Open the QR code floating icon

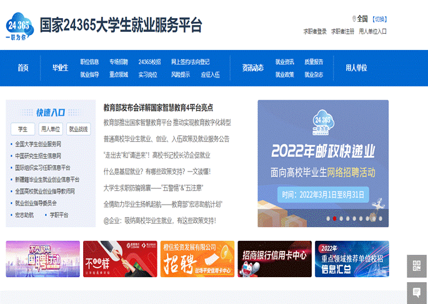click(417, 265)
